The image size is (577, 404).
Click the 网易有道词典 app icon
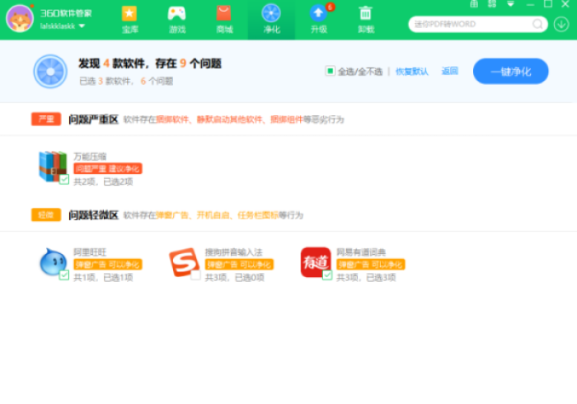click(x=316, y=262)
